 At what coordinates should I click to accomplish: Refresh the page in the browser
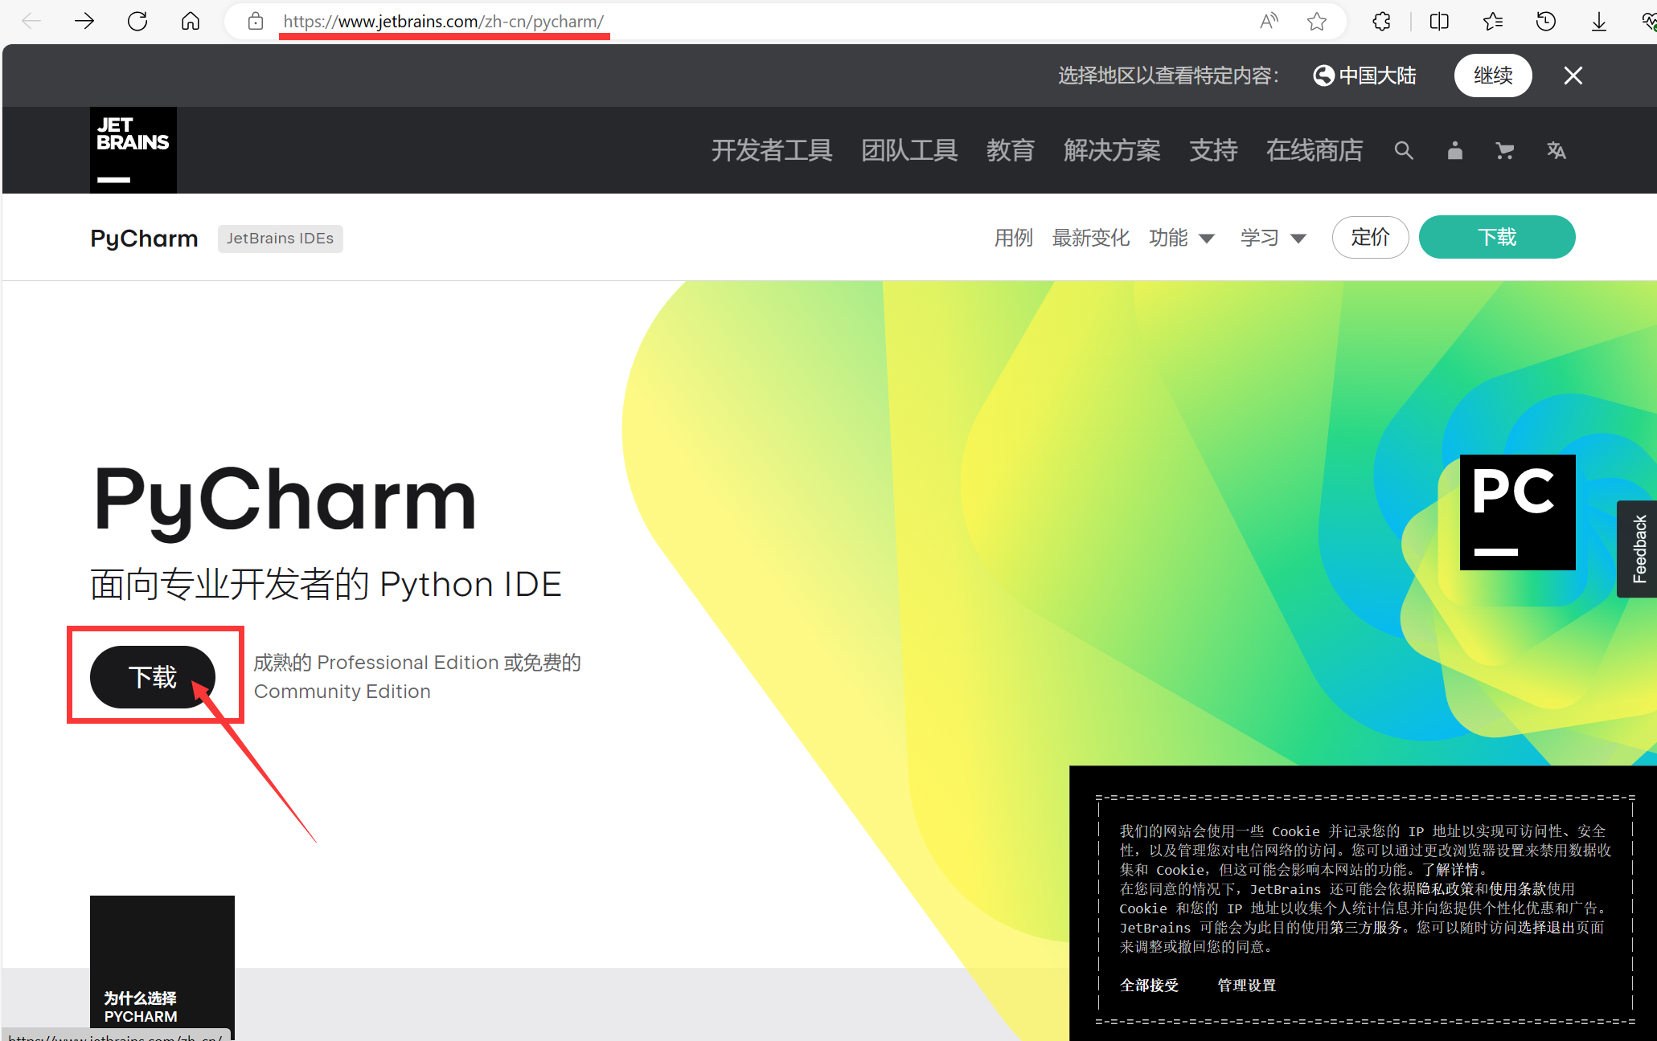point(137,22)
